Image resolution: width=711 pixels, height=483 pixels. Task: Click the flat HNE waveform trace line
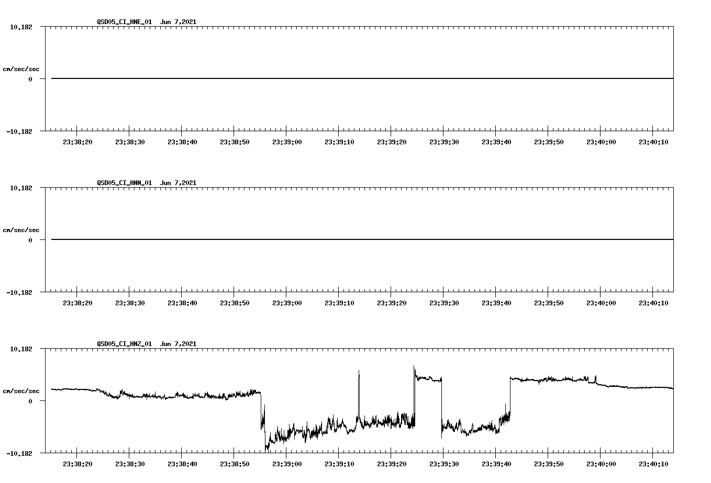point(362,78)
